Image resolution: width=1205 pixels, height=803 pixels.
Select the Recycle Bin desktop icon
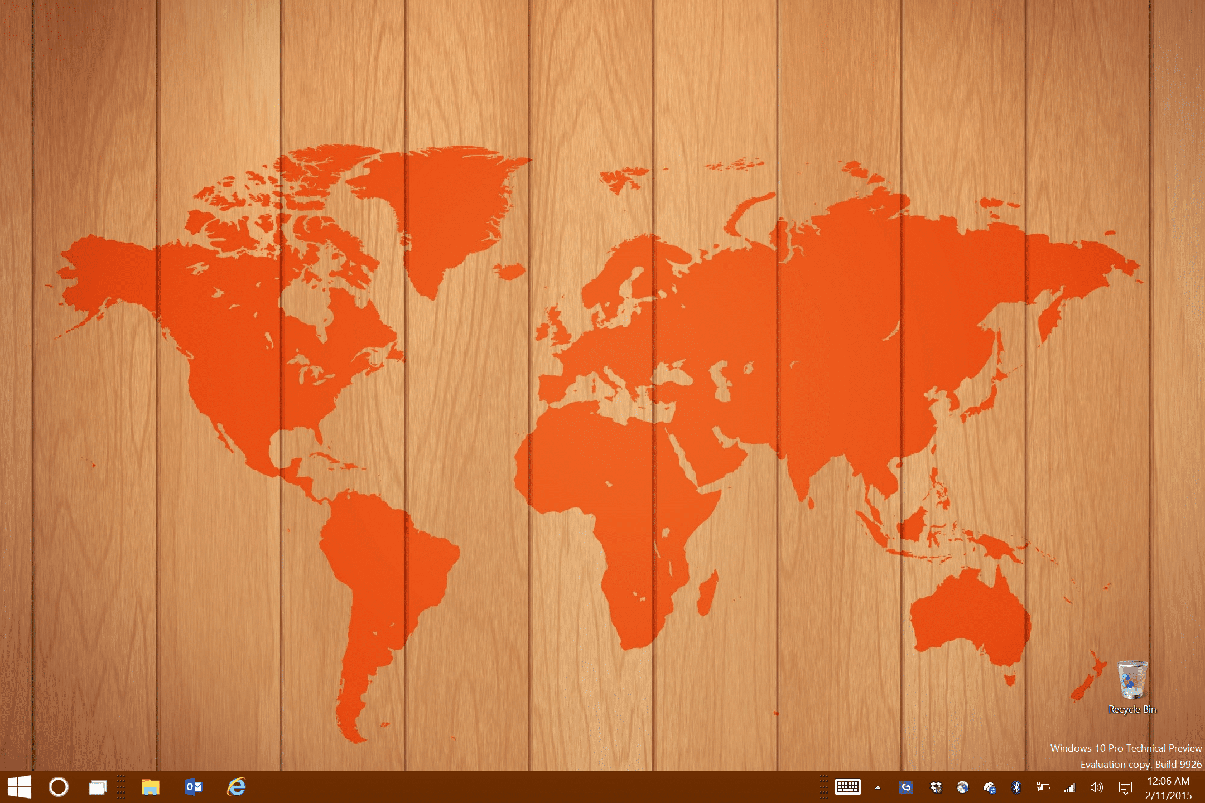1132,680
